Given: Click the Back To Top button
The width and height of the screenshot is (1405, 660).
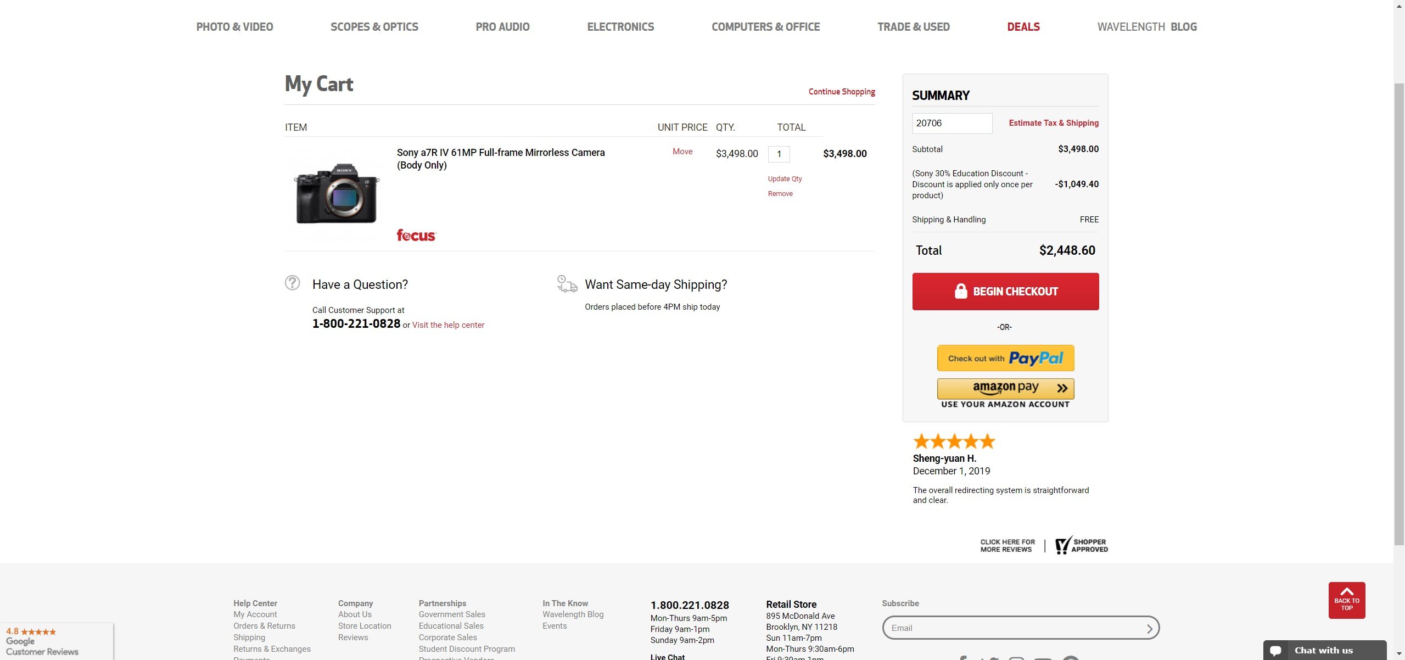Looking at the screenshot, I should click(x=1347, y=600).
